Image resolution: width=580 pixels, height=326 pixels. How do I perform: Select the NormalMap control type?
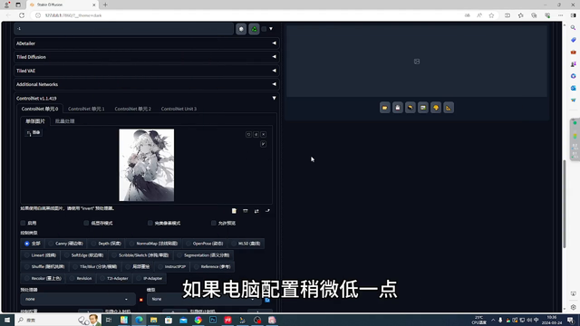153,244
